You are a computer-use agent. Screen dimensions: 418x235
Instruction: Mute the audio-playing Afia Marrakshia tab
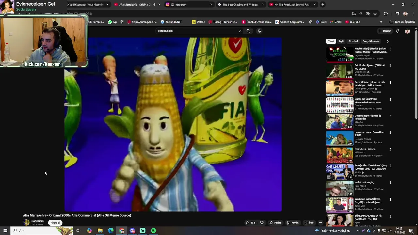(x=154, y=5)
